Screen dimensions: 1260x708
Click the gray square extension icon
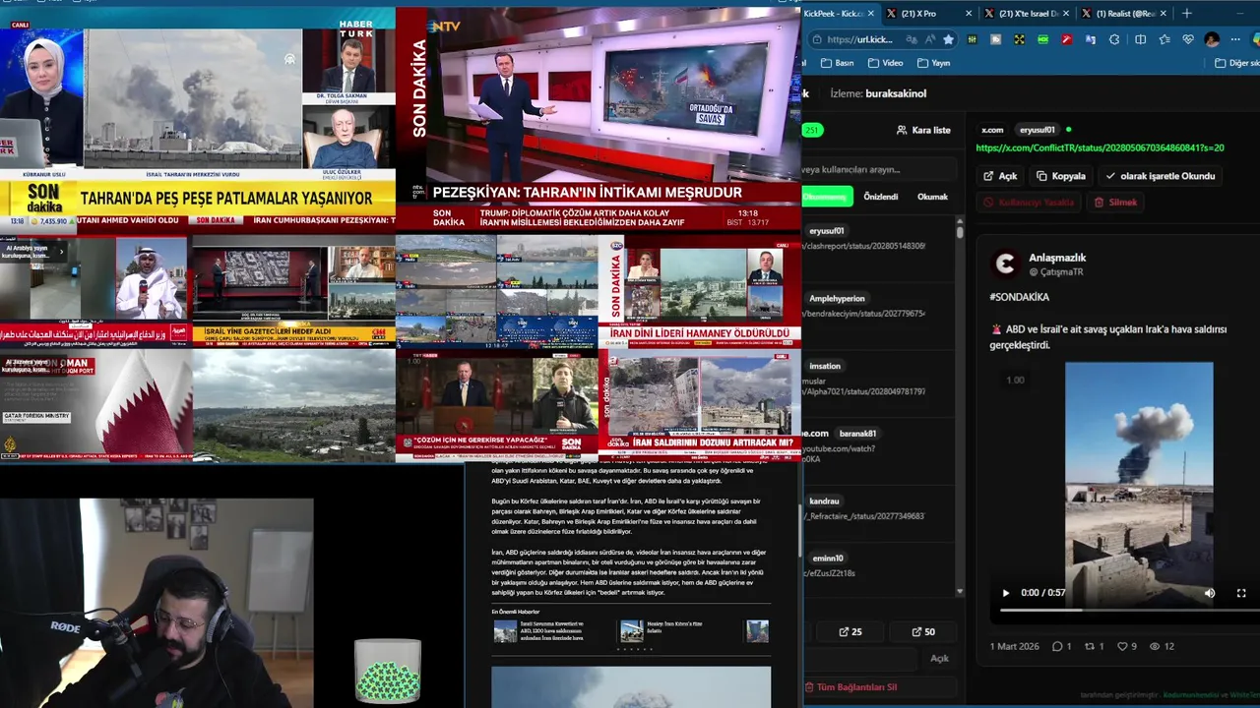point(995,39)
